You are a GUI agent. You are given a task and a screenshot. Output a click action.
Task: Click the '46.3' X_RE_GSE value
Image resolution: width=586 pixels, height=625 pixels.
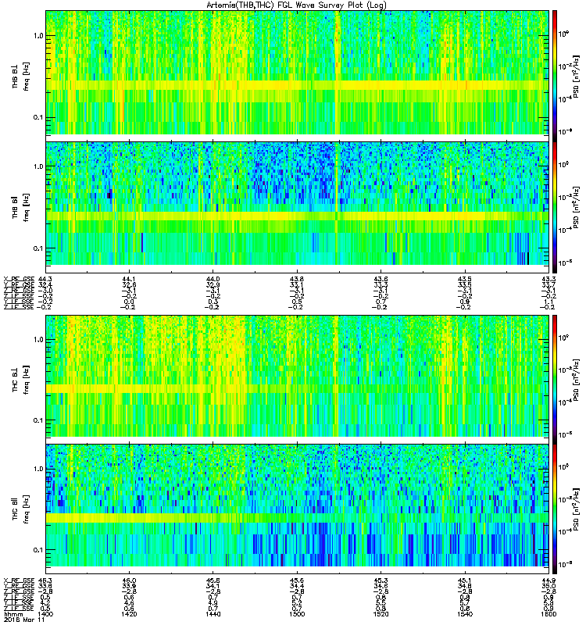click(45, 580)
